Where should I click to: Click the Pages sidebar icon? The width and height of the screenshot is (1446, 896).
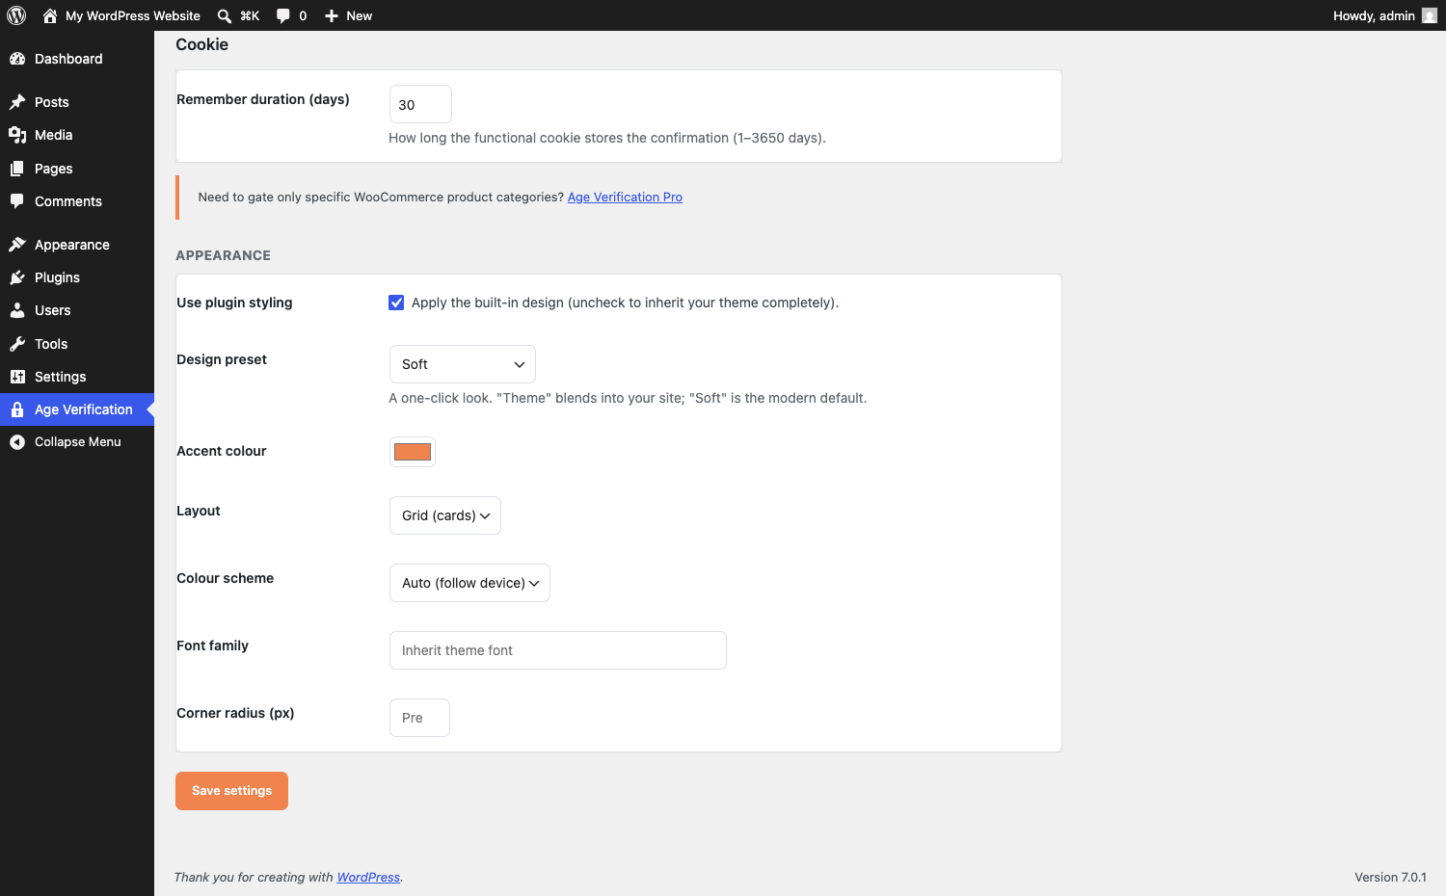pyautogui.click(x=17, y=169)
